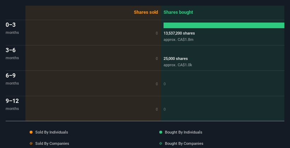The image size is (290, 148).
Task: Click shares bought zero in 6–9 months row
Action: (x=165, y=84)
